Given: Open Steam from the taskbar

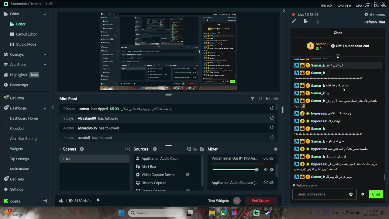Looking at the screenshot, I should coord(267,213).
